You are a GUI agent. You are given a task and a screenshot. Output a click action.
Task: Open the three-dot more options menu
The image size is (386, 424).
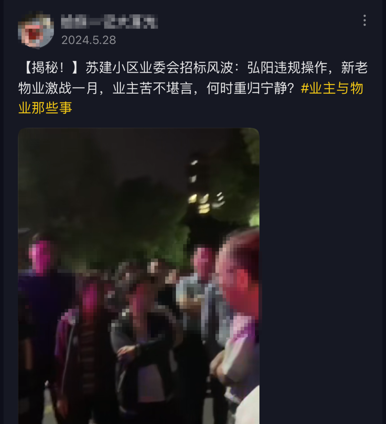point(364,20)
